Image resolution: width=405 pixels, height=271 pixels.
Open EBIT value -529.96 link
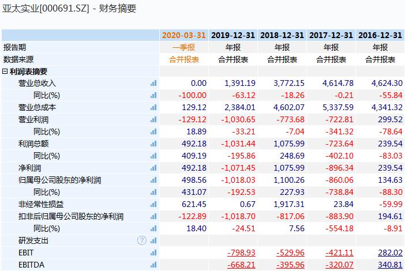pyautogui.click(x=290, y=253)
